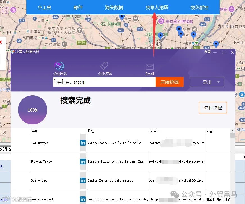This screenshot has height=204, width=245.
Task: Open the 小工具 menu item
Action: [x=44, y=7]
